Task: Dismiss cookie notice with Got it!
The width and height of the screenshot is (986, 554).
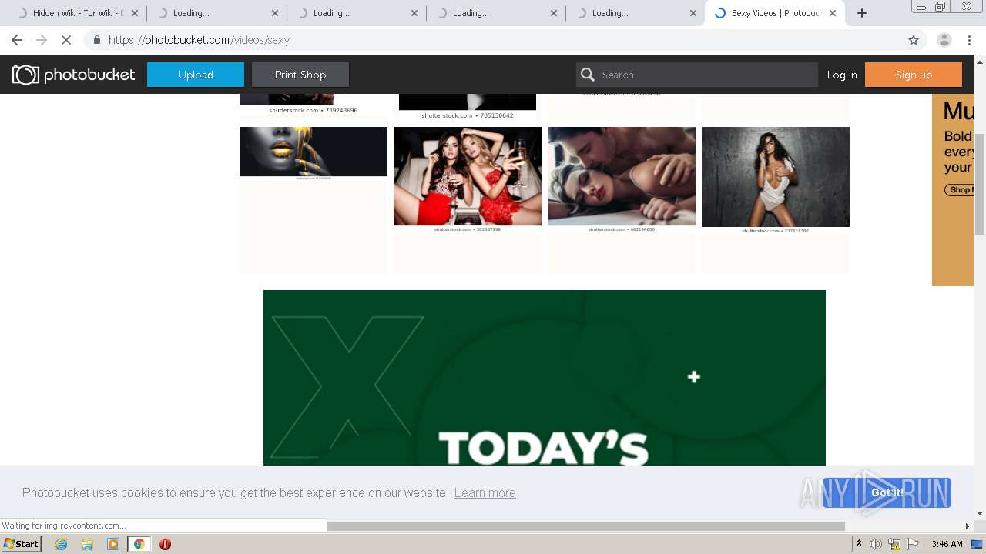Action: click(x=887, y=492)
